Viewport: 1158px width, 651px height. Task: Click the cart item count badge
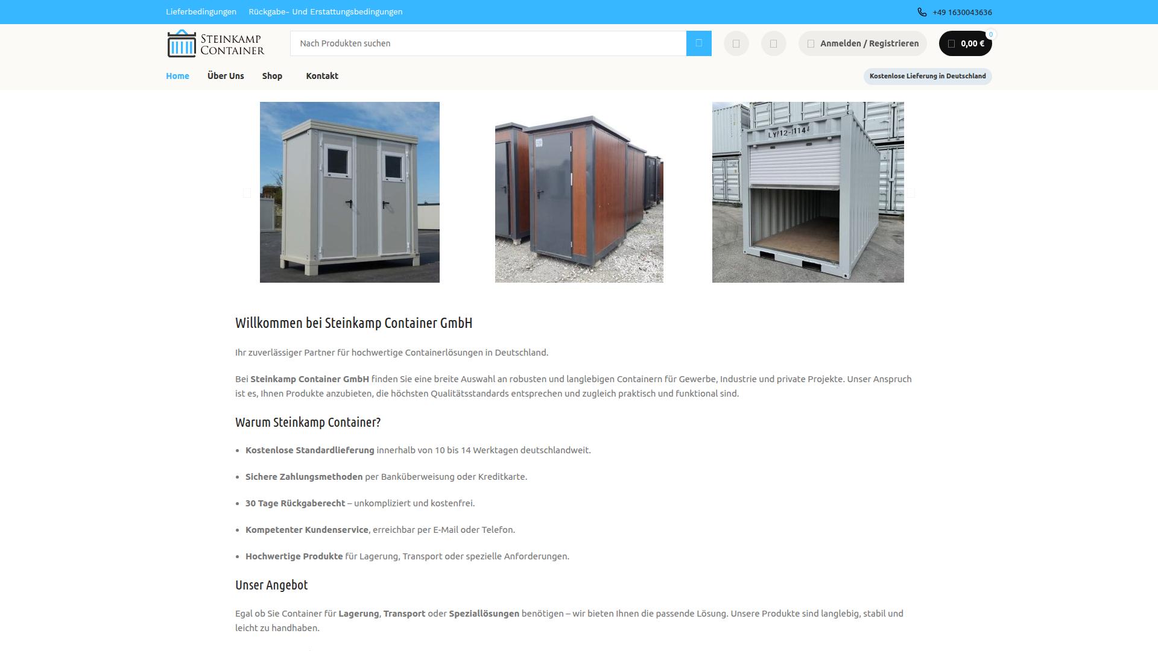pyautogui.click(x=990, y=34)
